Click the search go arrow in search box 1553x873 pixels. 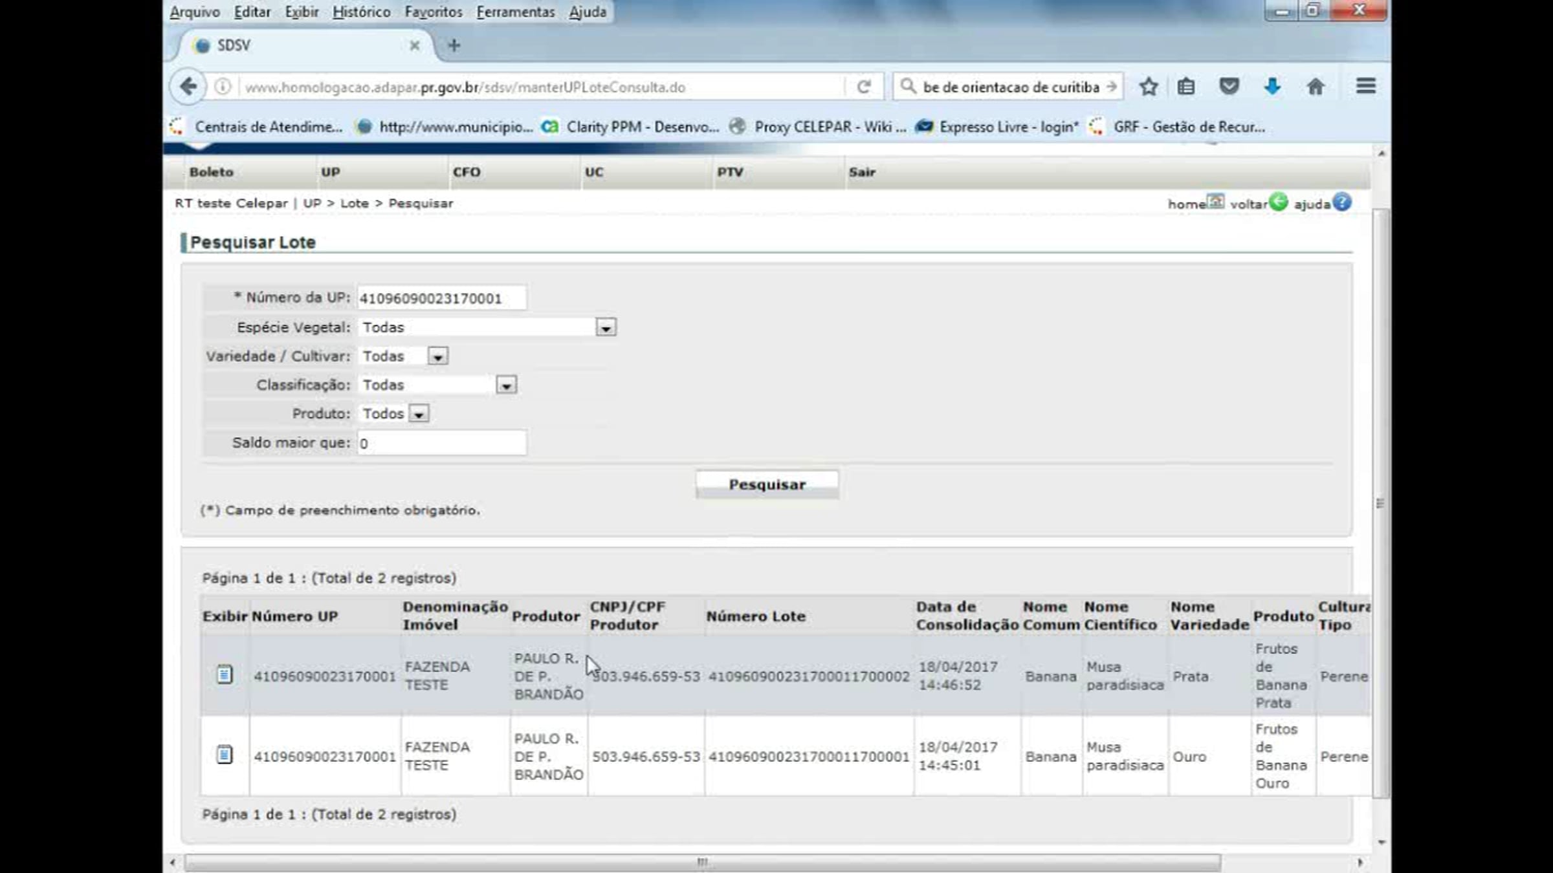pos(1112,87)
